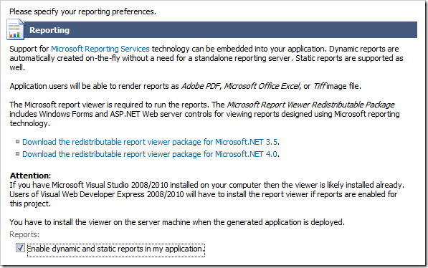Viewport: 428px width, 268px height.
Task: Uncheck the Enable dynamic and static reports checkbox
Action: (20, 248)
